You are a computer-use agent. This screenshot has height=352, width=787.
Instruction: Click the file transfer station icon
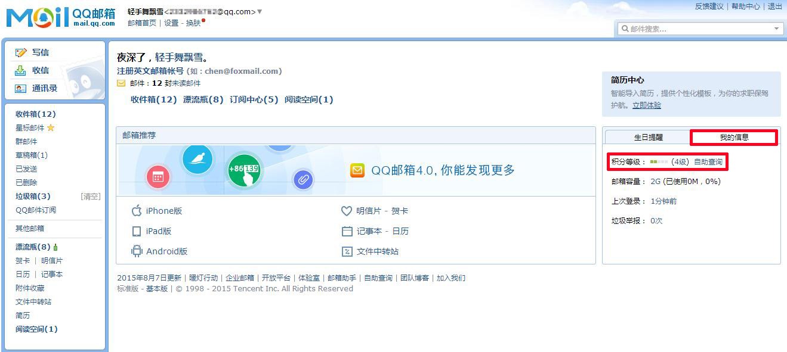pos(347,251)
